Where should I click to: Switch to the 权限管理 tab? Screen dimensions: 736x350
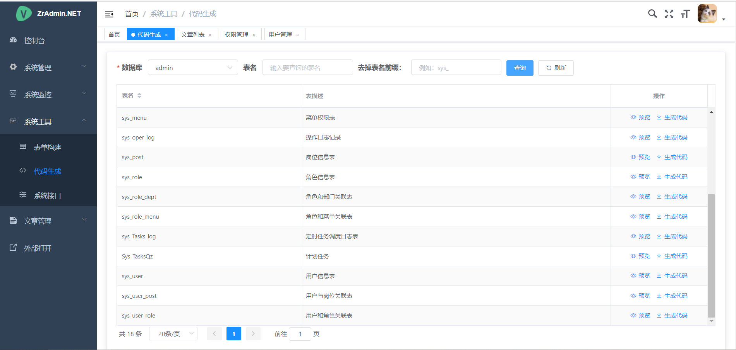(237, 35)
